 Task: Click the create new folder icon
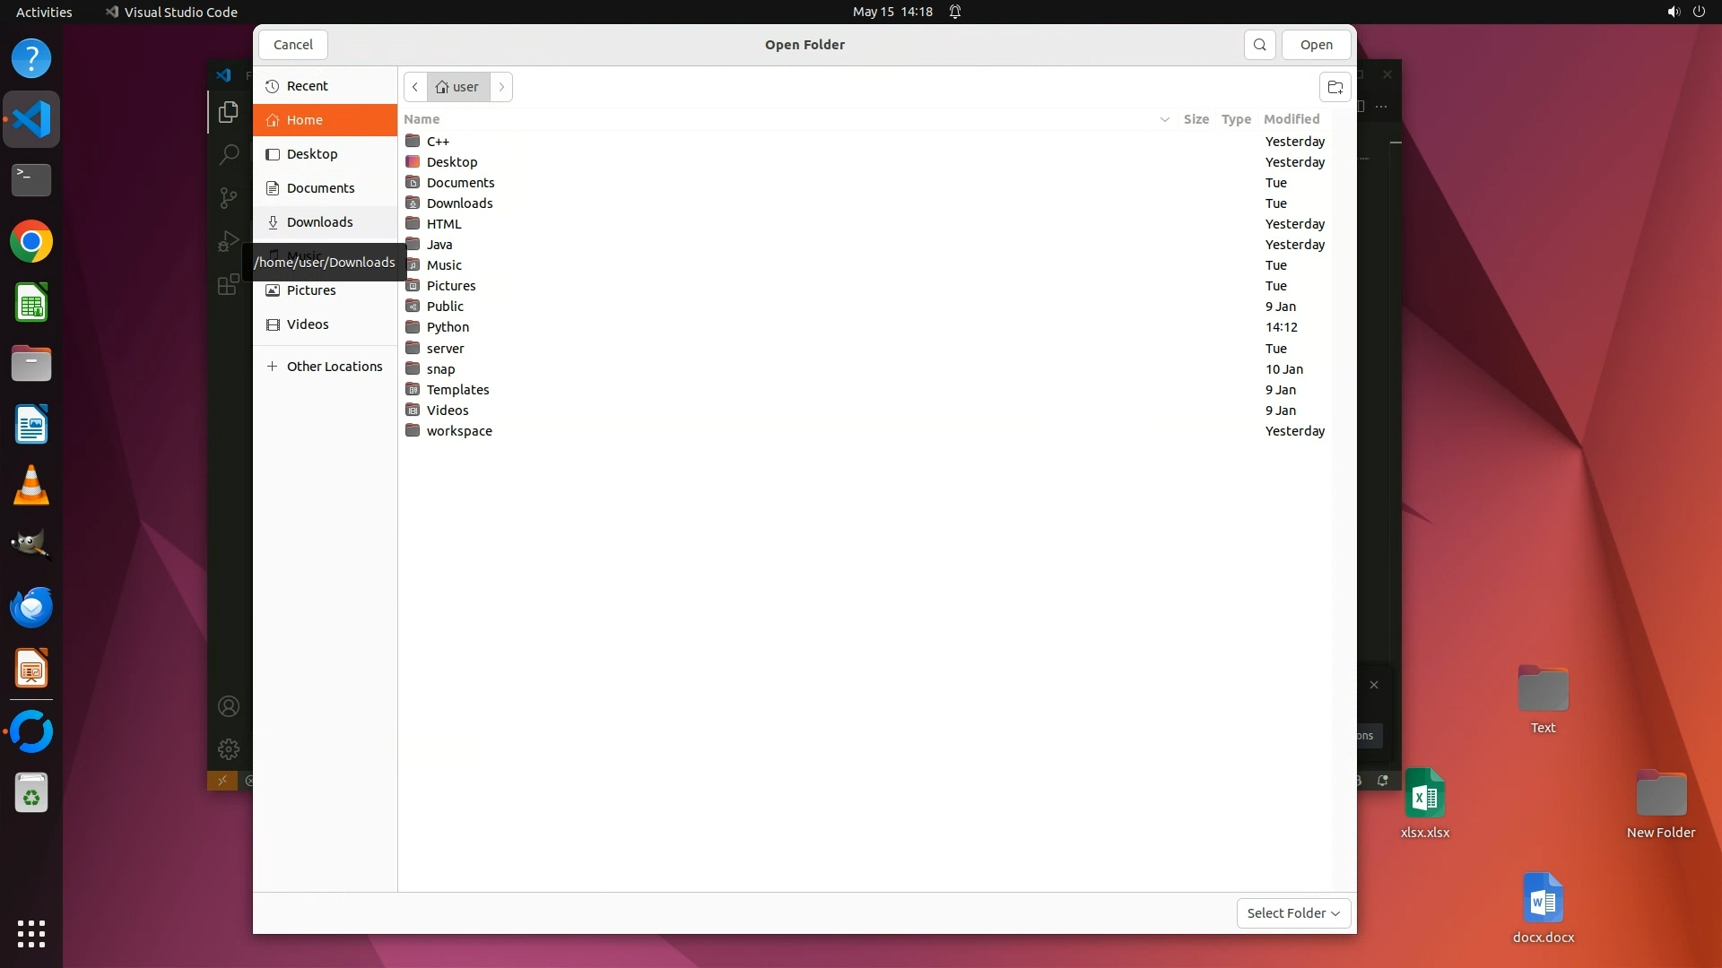point(1335,87)
